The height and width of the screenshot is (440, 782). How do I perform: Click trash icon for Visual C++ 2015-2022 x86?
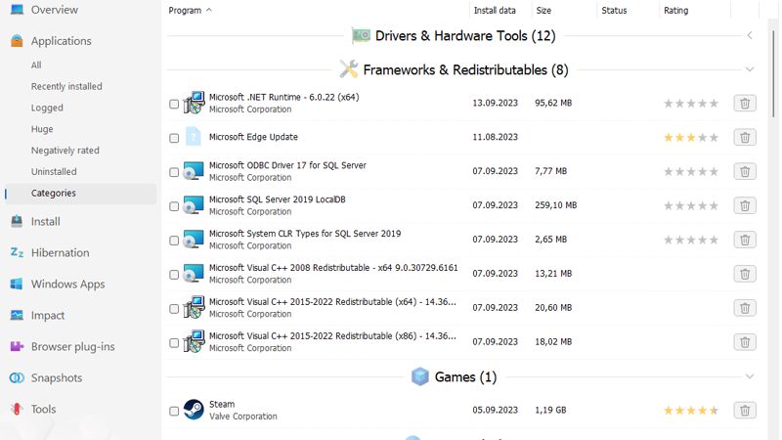click(x=745, y=342)
